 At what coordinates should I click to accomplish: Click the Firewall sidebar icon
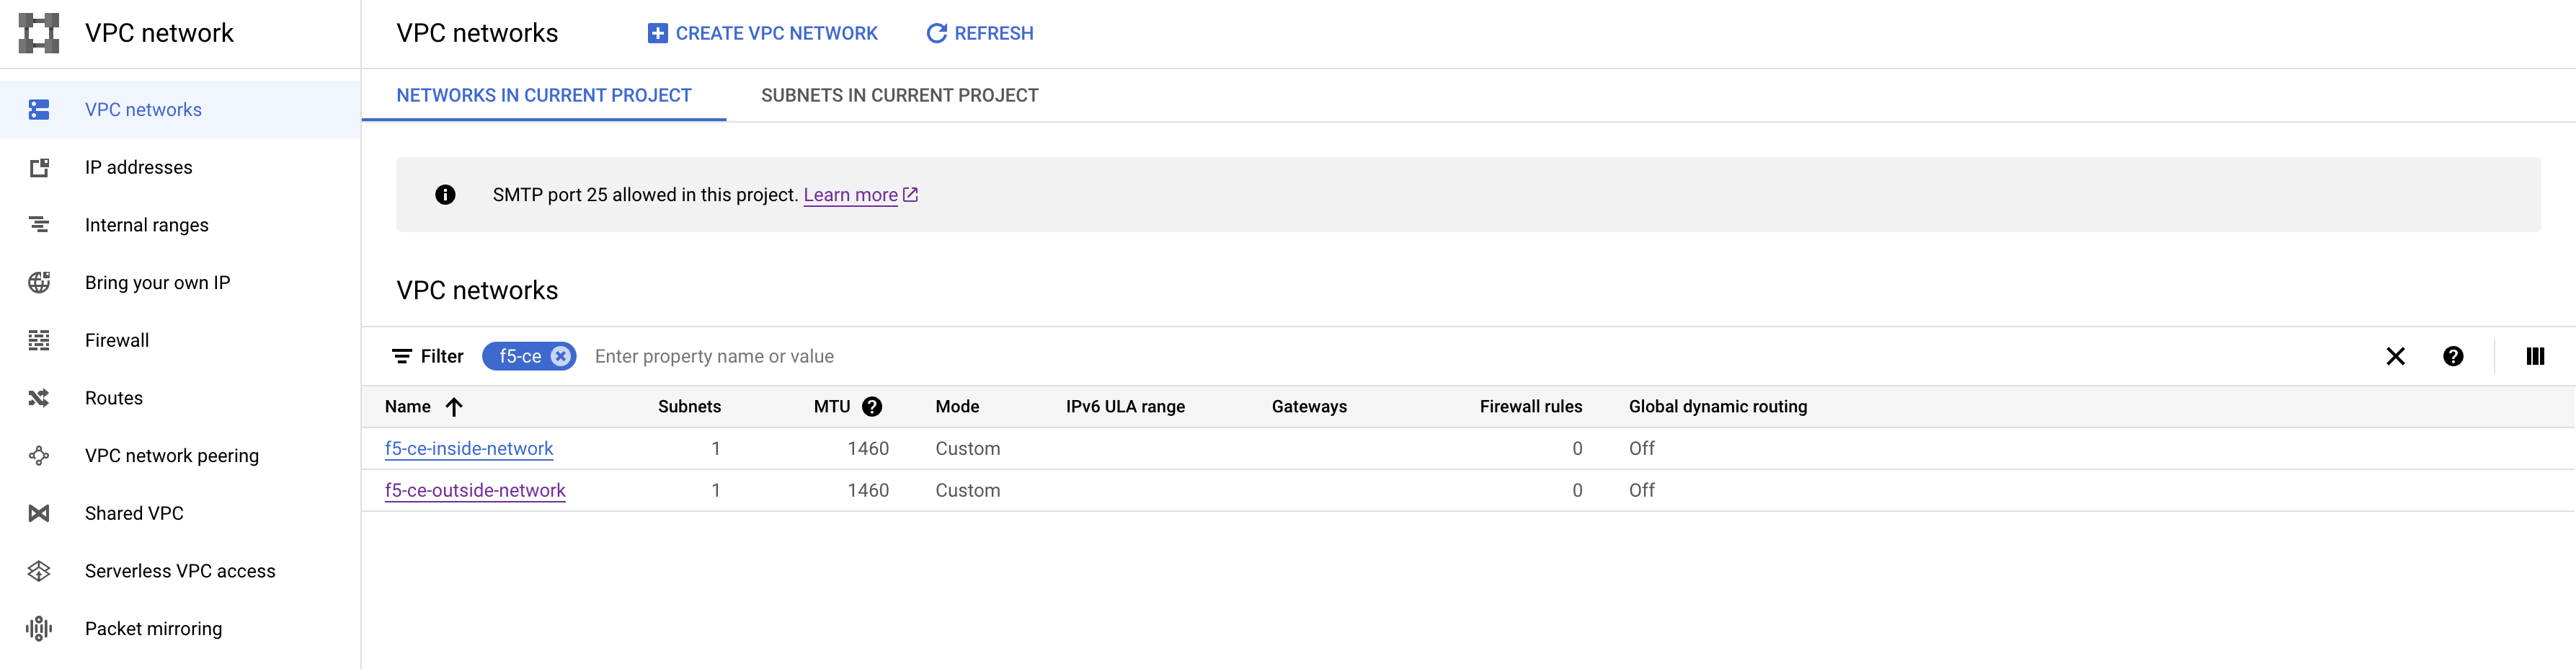coord(39,340)
